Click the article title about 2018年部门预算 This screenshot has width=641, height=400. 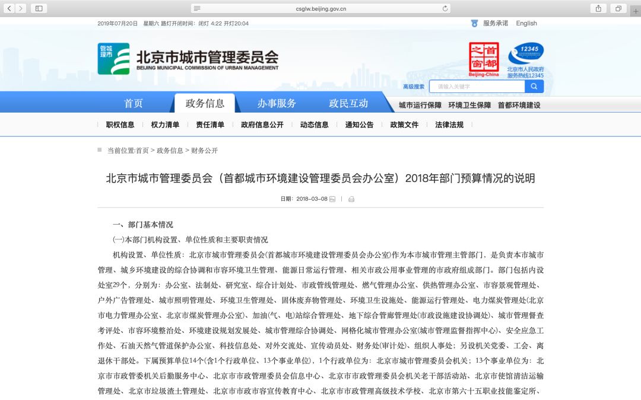pyautogui.click(x=320, y=178)
